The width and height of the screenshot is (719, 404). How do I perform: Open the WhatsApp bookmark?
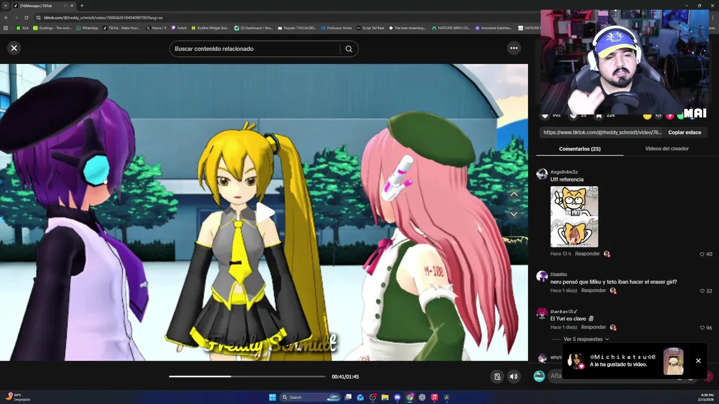click(x=87, y=27)
